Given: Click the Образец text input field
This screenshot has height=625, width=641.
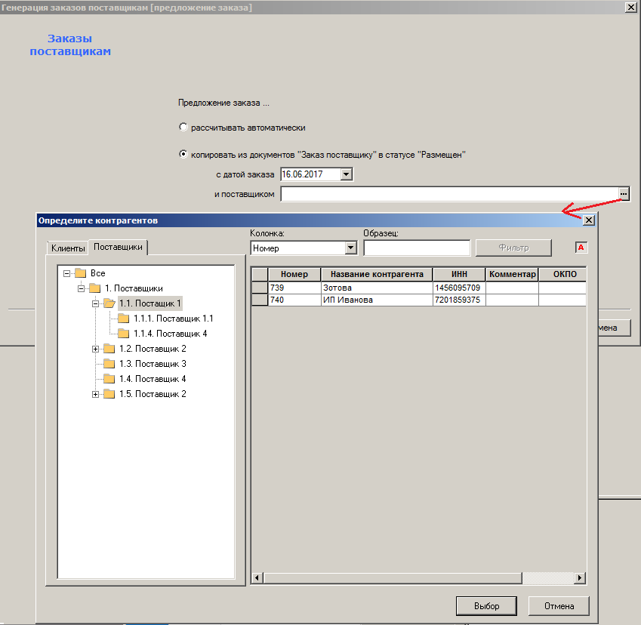Looking at the screenshot, I should [x=417, y=248].
